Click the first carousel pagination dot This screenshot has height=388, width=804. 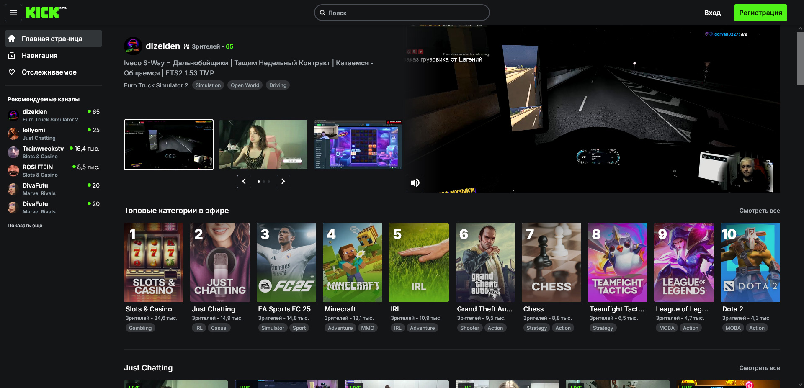pos(259,182)
